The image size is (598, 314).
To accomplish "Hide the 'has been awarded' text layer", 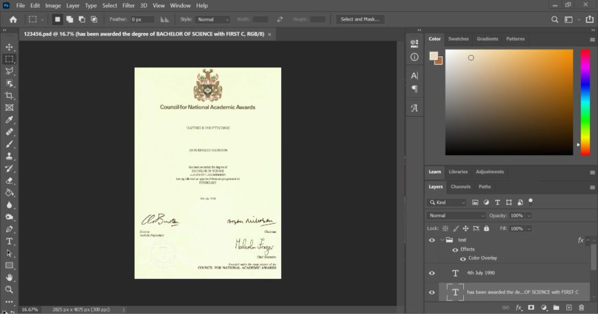I will (x=432, y=292).
